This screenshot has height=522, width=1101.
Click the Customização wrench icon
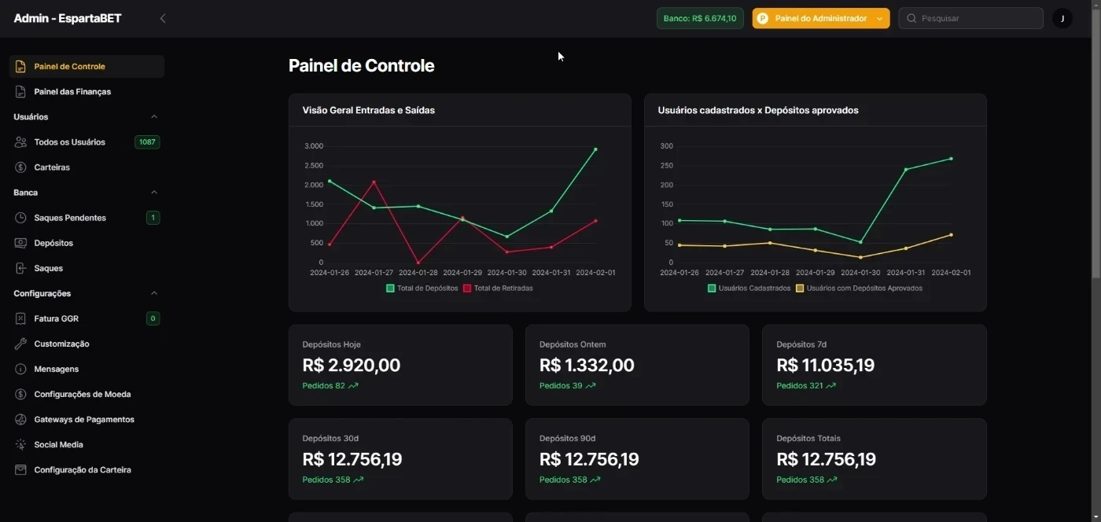coord(20,344)
